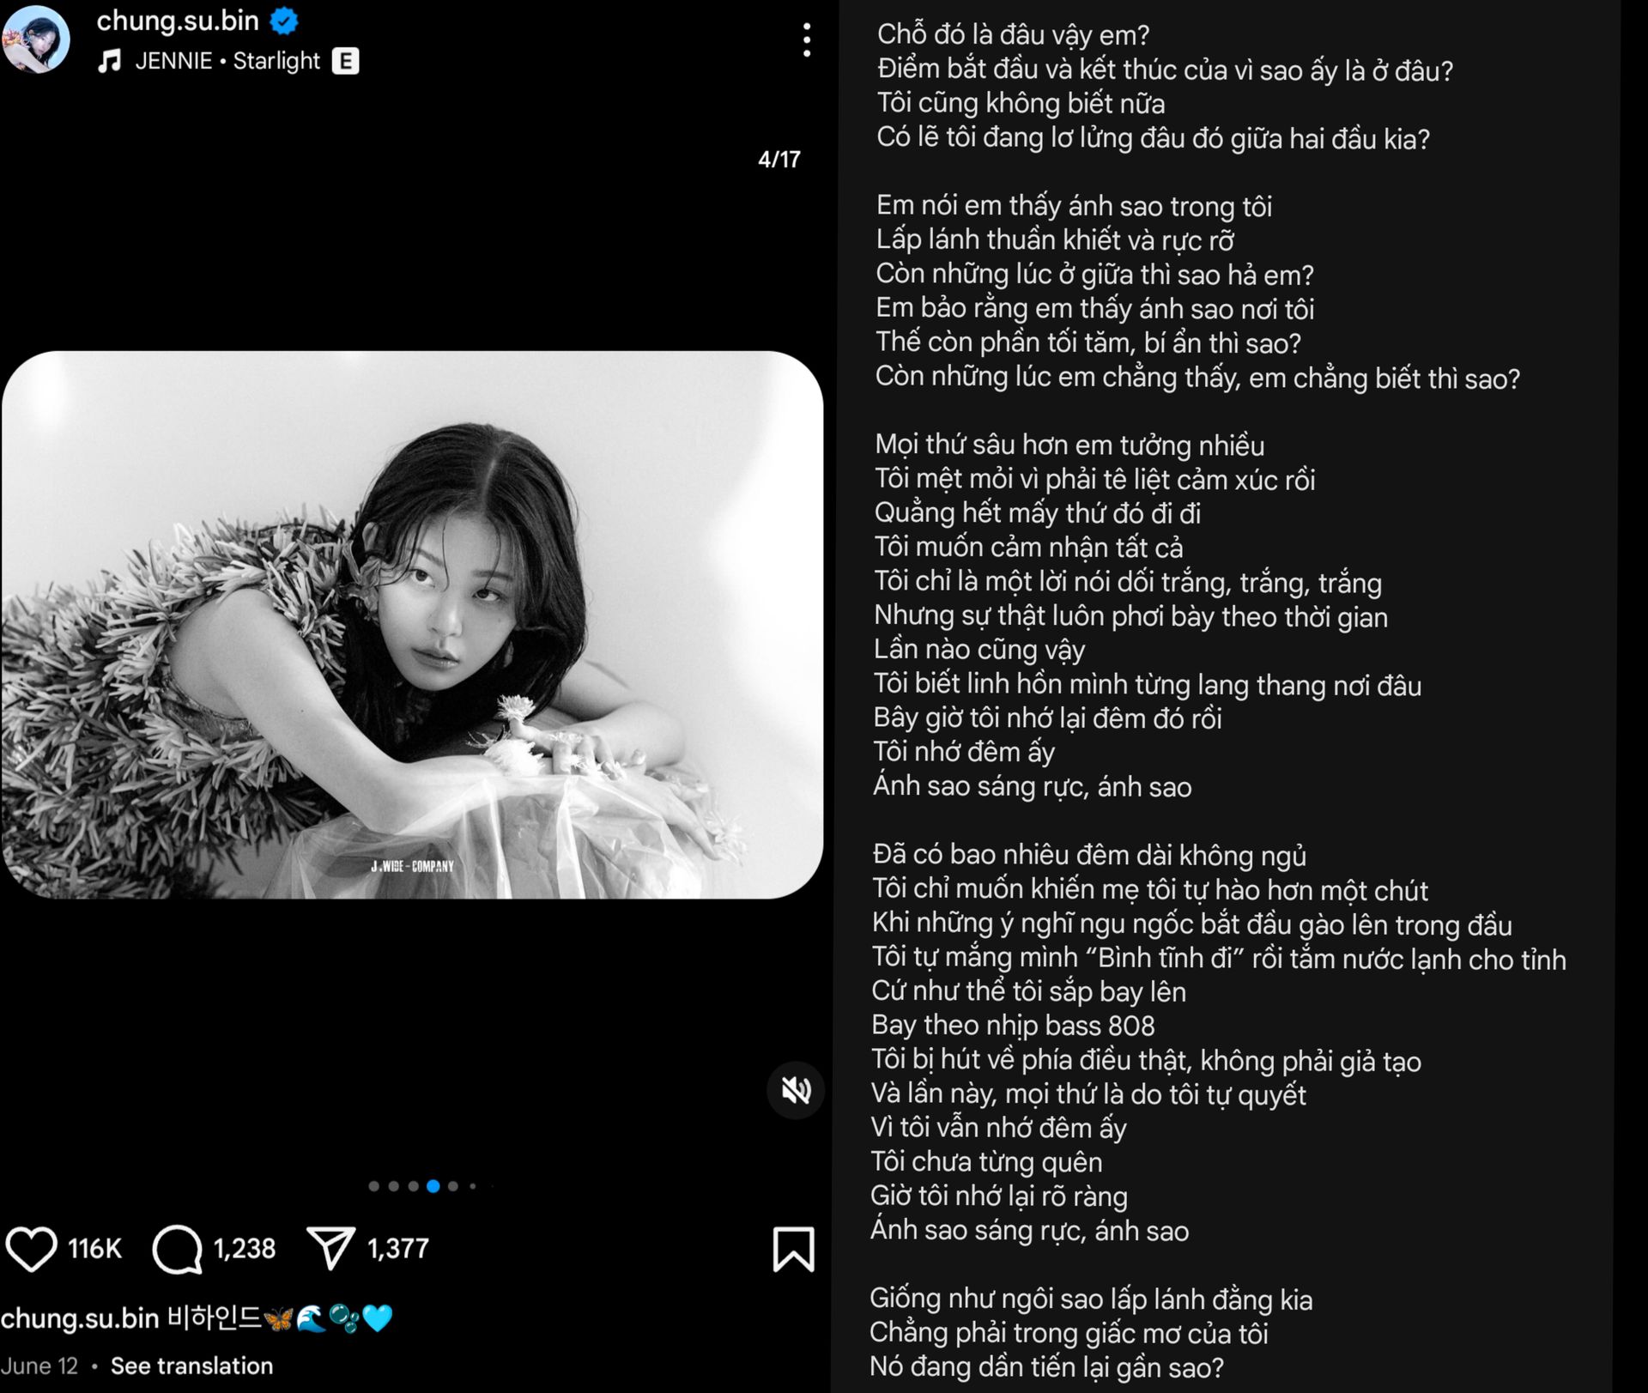
Task: Unmute audio with the speaker icon
Action: tap(796, 1090)
